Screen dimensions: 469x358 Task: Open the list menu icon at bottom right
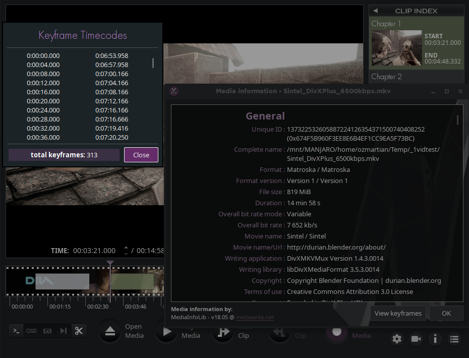point(454,339)
